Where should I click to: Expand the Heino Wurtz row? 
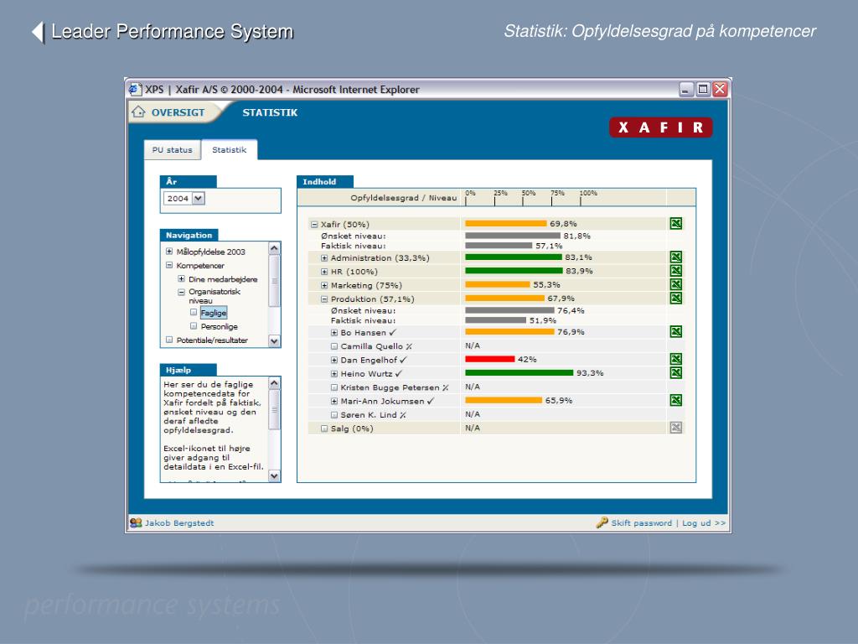point(333,373)
